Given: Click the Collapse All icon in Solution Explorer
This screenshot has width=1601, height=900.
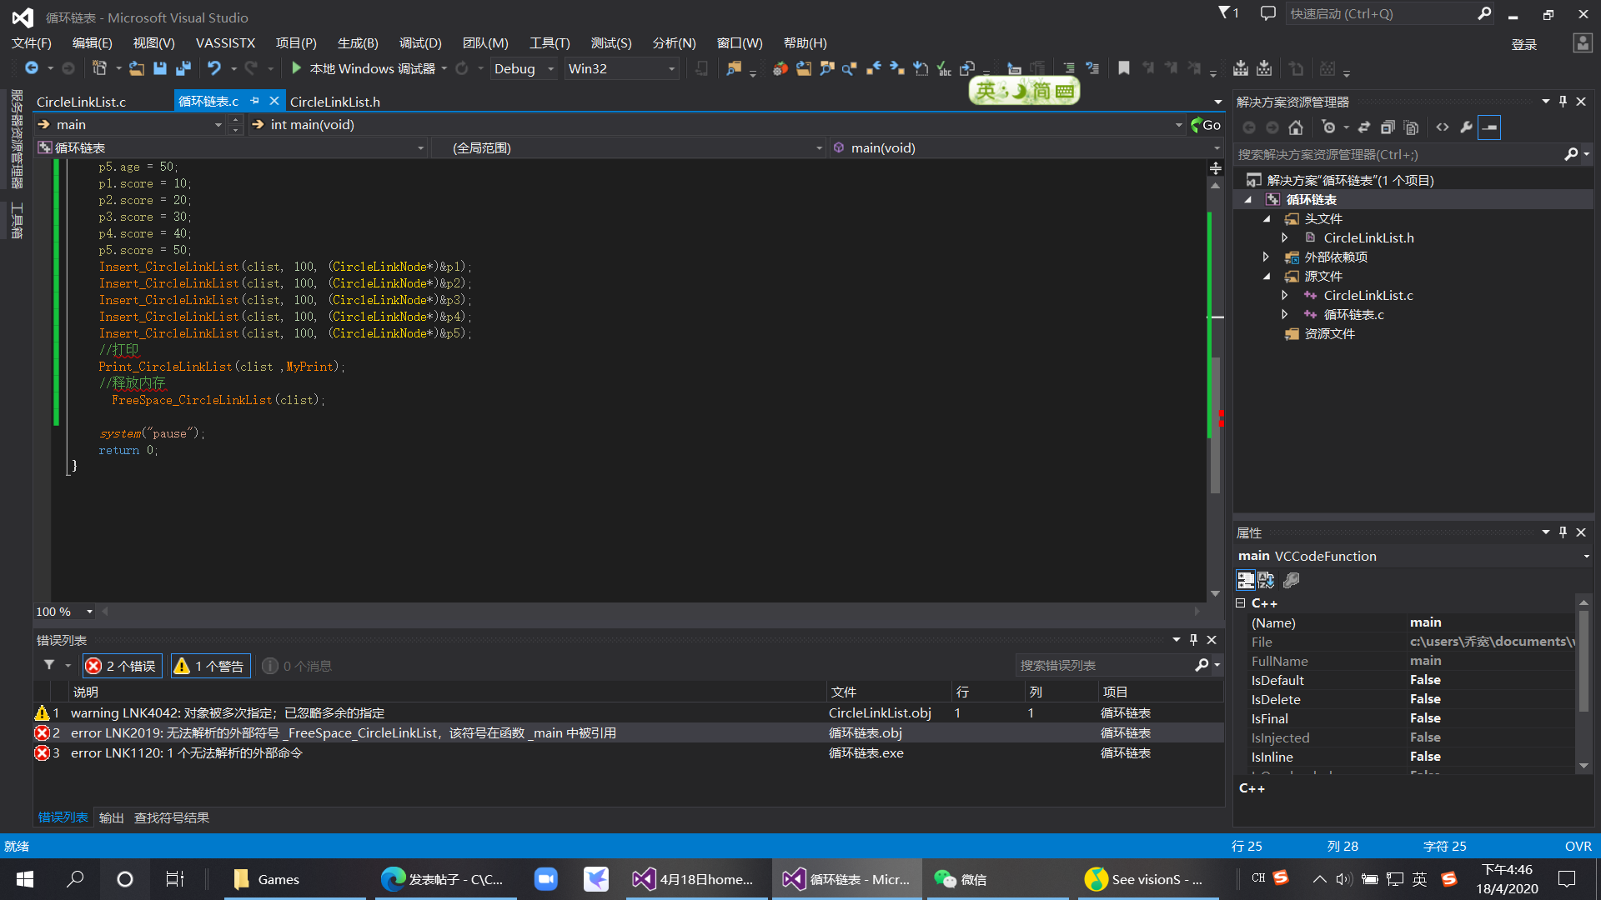Looking at the screenshot, I should pyautogui.click(x=1388, y=127).
